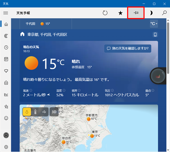Click 東京都, 千代田, 千代田区 location title
The width and height of the screenshot is (170, 152).
[x=47, y=35]
